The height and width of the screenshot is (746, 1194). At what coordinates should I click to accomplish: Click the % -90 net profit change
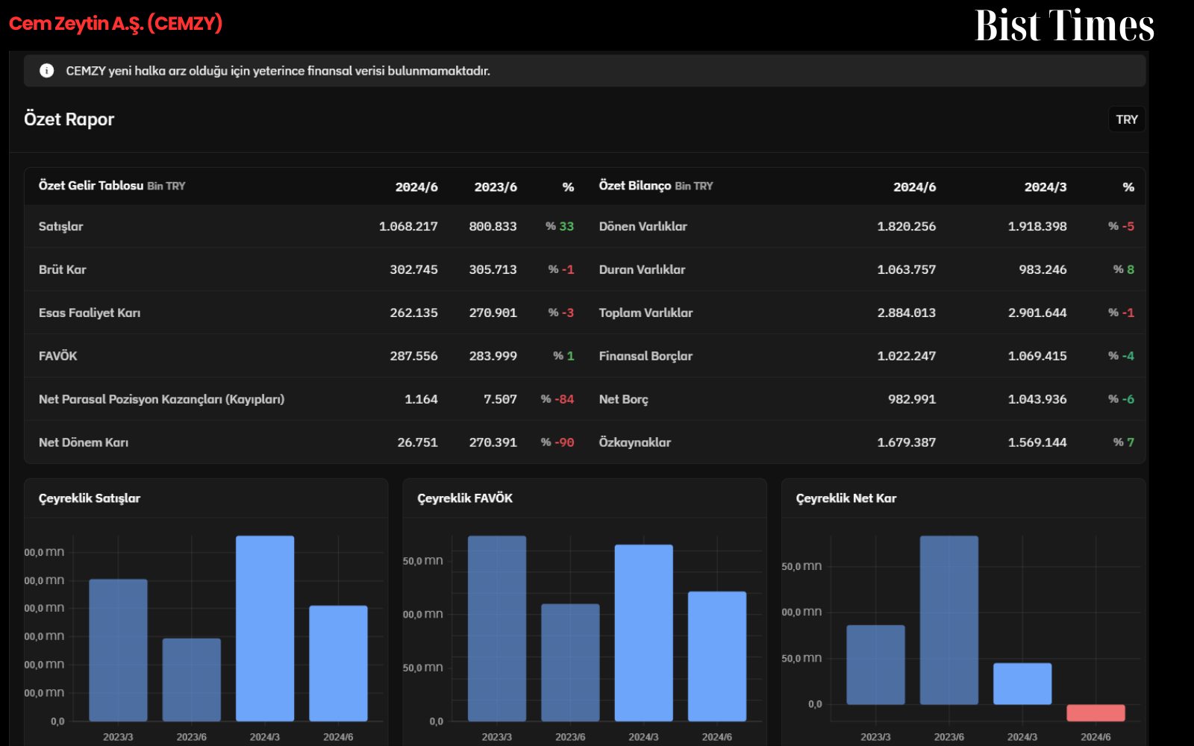click(x=557, y=443)
